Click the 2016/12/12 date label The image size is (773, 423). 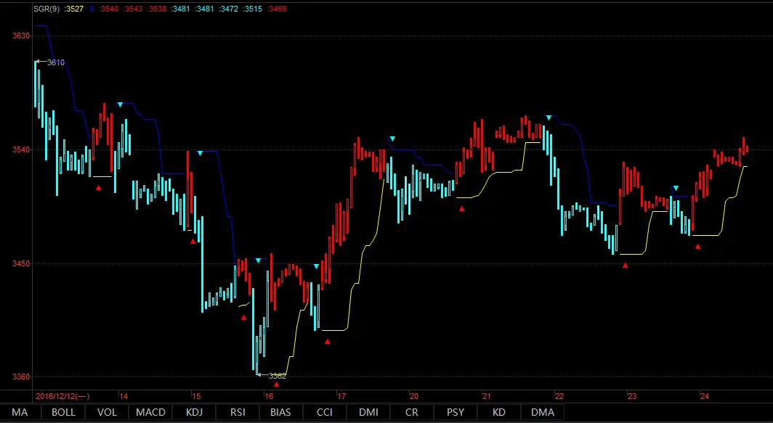pyautogui.click(x=62, y=396)
